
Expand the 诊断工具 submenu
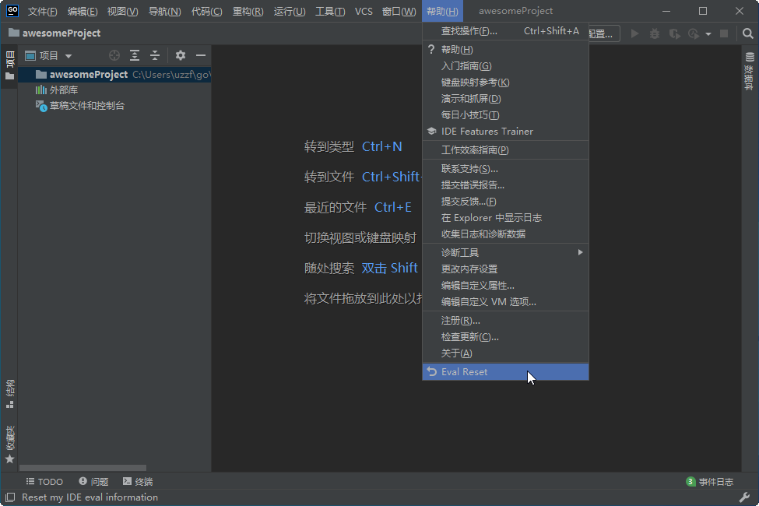[505, 252]
